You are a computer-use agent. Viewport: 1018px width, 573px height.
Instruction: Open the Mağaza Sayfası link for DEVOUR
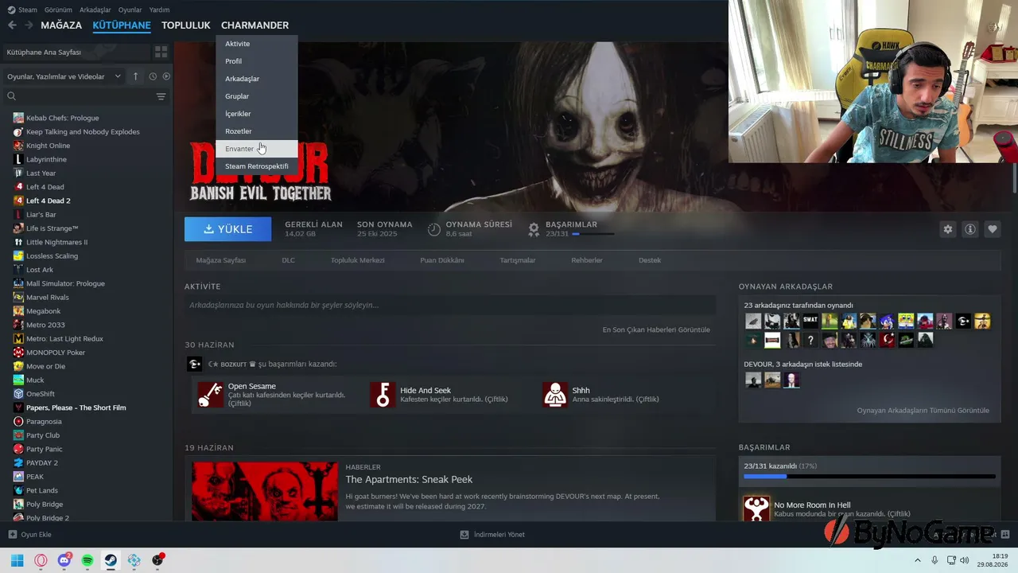point(221,260)
